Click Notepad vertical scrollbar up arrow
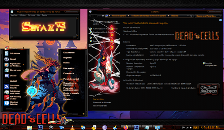Image resolution: width=224 pixels, height=130 pixels. coord(77,18)
